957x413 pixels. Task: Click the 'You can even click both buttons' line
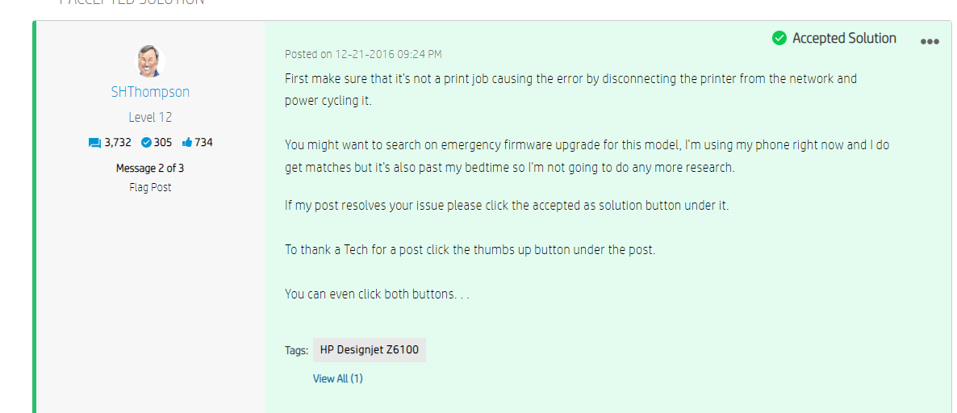tap(377, 294)
